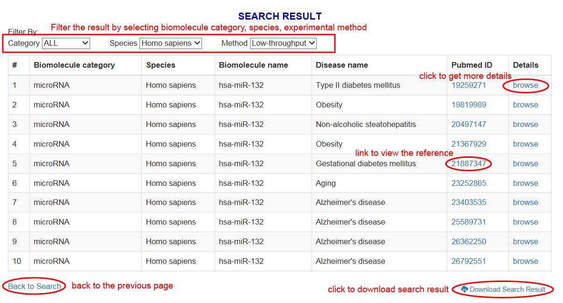Open Pubmed ID 19819989 link
Image resolution: width=563 pixels, height=303 pixels.
pyautogui.click(x=468, y=105)
